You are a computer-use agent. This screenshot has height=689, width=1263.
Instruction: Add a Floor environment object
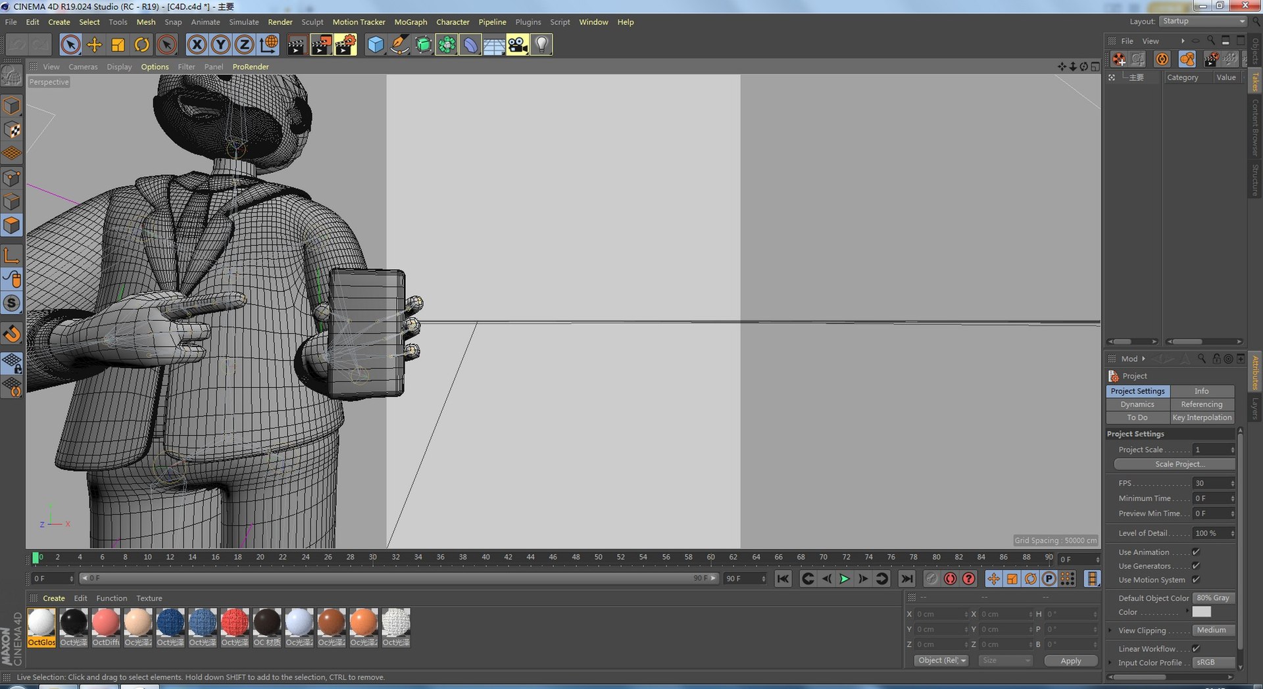pos(494,45)
